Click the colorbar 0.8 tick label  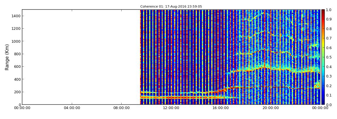329,29
